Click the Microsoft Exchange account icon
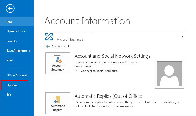Viewport: 196px width, 116px height. click(49, 37)
